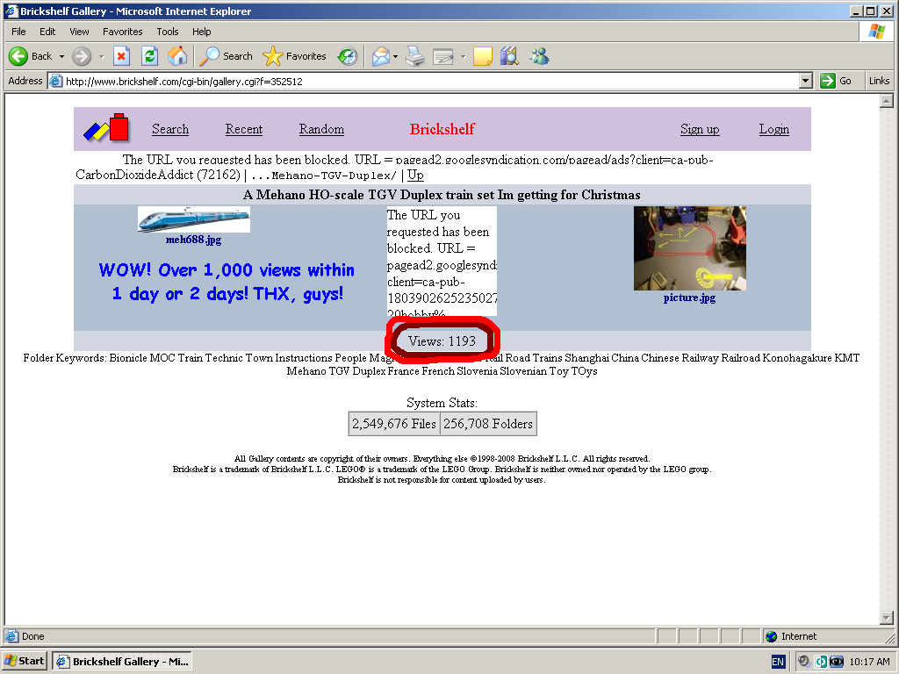Click the scrollbar up arrow
Screen dimensions: 899x674
pos(887,102)
